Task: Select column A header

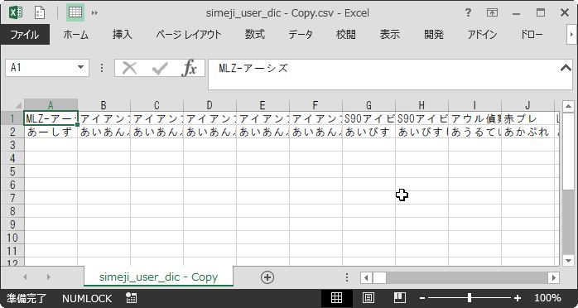Action: coord(51,105)
